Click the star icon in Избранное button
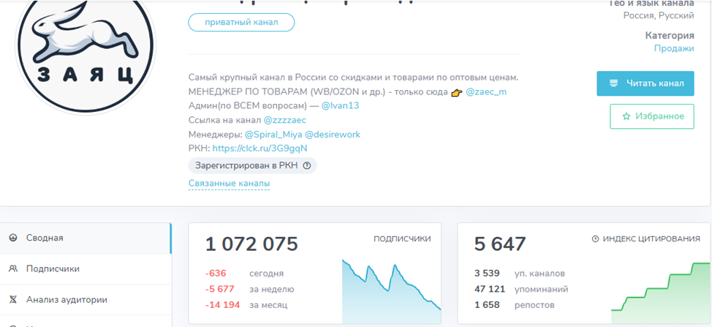Image resolution: width=712 pixels, height=327 pixels. coord(626,117)
